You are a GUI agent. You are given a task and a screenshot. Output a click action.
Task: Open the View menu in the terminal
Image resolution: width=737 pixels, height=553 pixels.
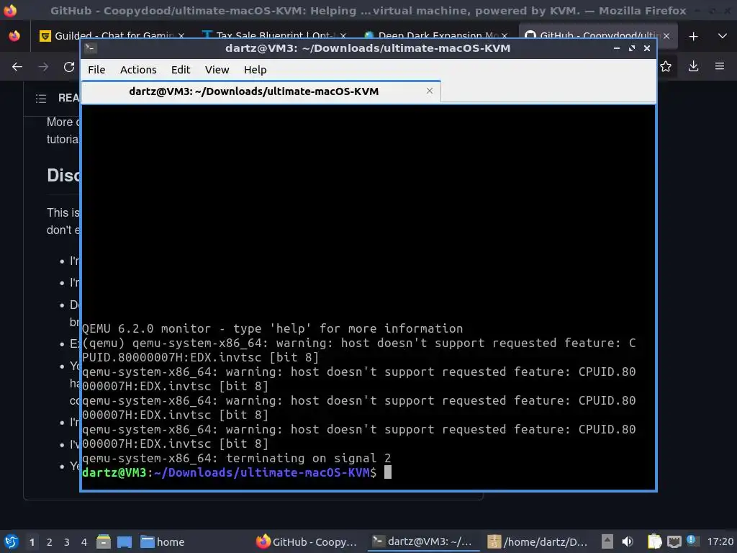217,70
